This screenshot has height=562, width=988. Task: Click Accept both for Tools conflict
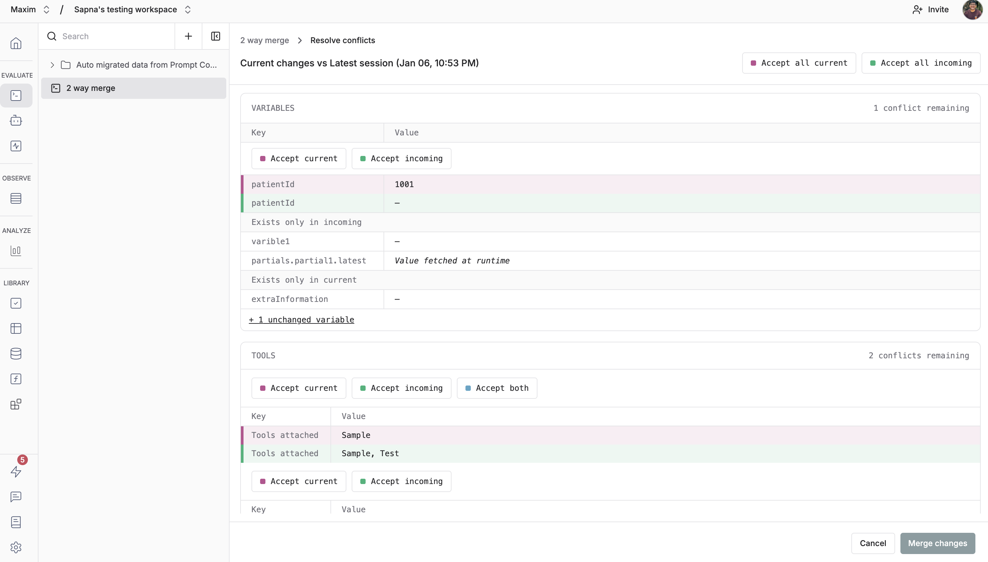pos(497,388)
